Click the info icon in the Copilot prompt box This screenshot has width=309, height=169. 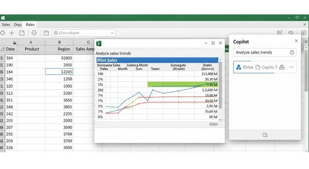click(x=292, y=52)
